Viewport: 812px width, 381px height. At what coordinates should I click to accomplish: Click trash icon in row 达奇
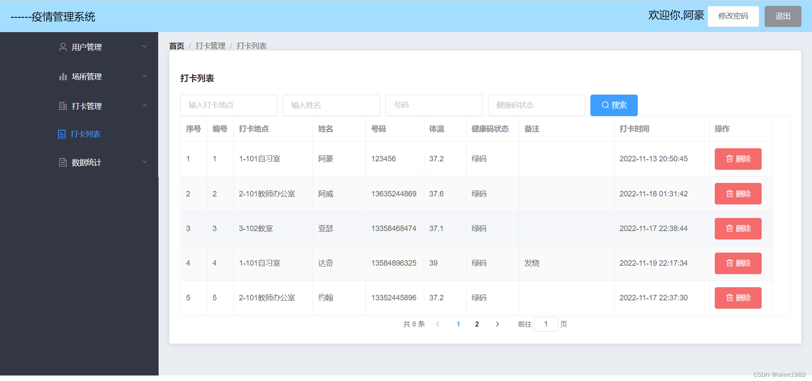tap(730, 263)
